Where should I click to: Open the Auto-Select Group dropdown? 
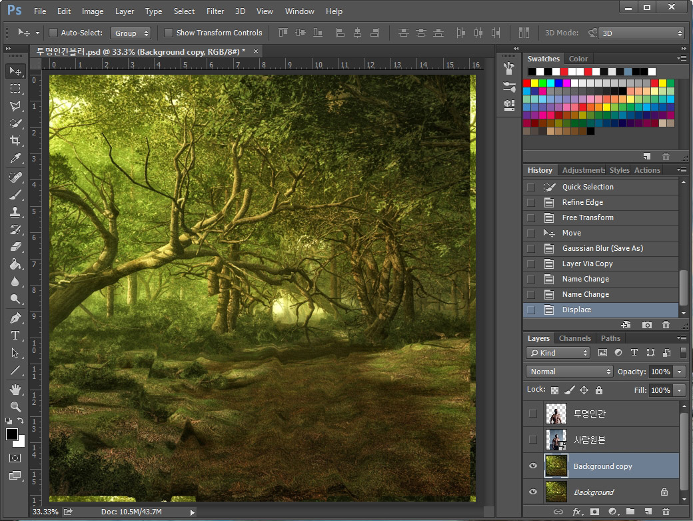click(x=131, y=33)
